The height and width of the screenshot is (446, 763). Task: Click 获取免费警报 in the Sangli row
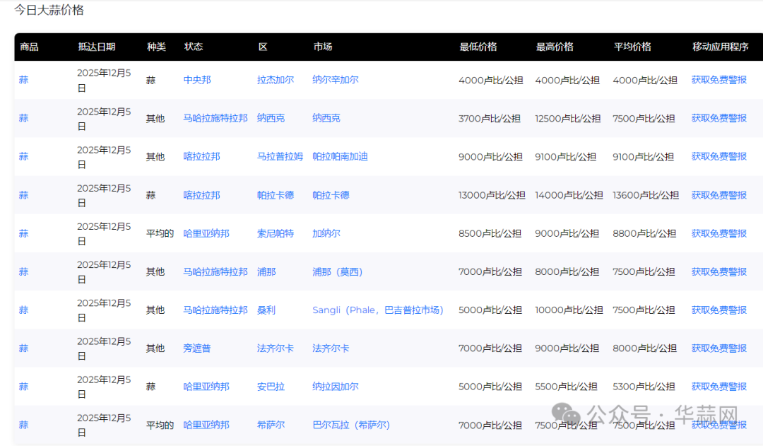(x=718, y=310)
